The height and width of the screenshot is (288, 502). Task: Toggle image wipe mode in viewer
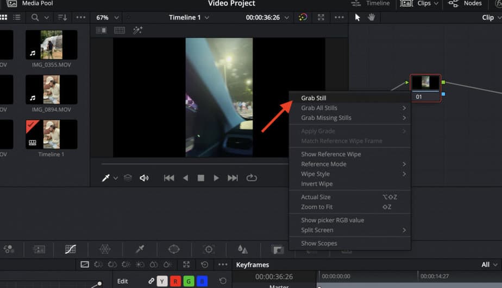(101, 30)
